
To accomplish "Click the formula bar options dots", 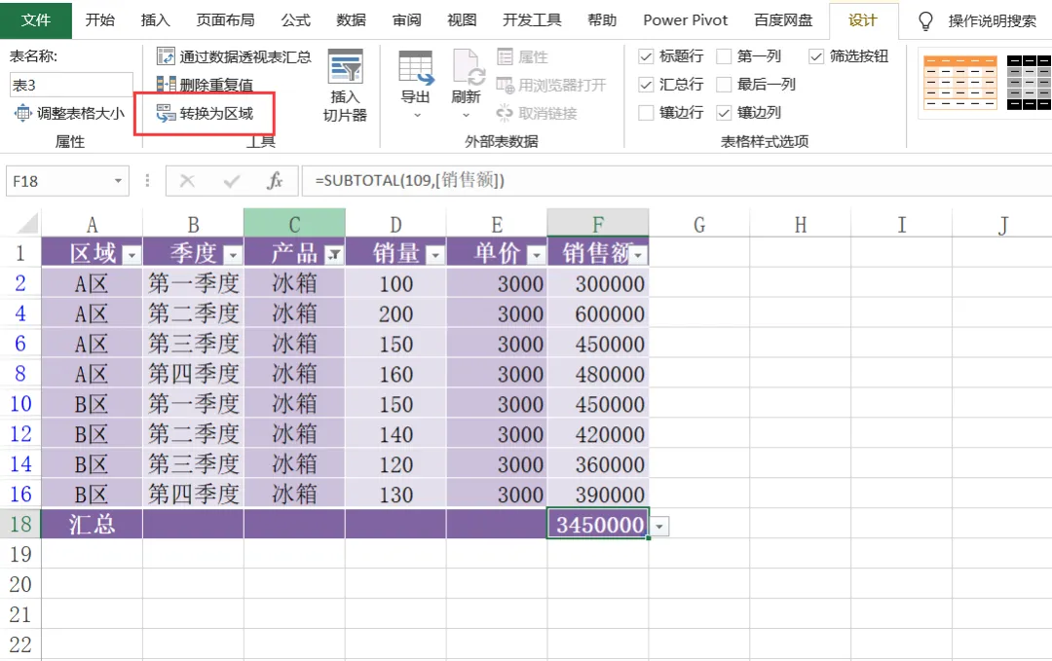I will tap(148, 181).
